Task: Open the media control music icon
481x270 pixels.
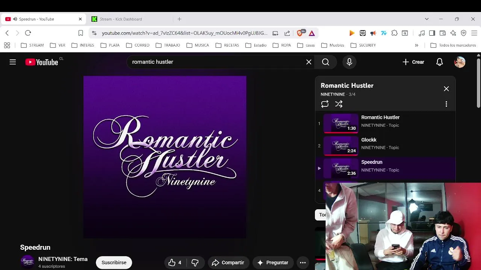Action: pos(422,33)
